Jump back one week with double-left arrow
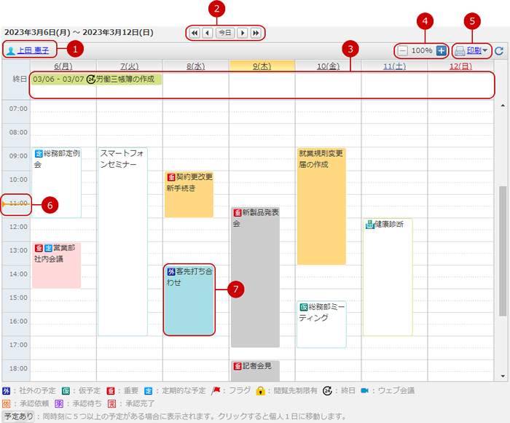Image resolution: width=510 pixels, height=423 pixels. [x=195, y=33]
